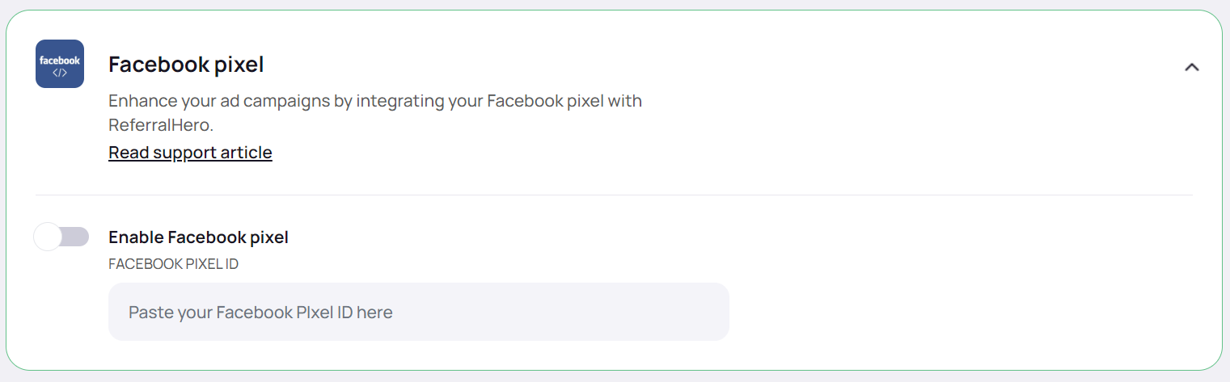The image size is (1230, 382).
Task: Click the Facebook pixel logo icon
Action: pos(60,64)
